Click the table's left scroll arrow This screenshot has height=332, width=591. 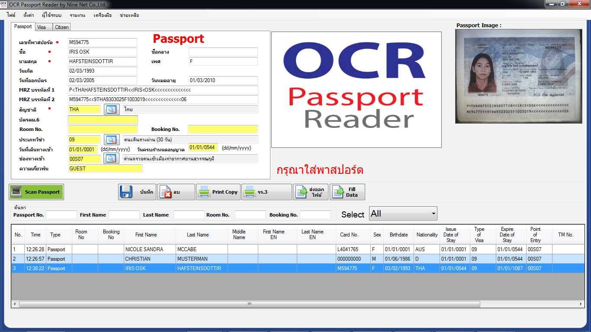pos(15,304)
